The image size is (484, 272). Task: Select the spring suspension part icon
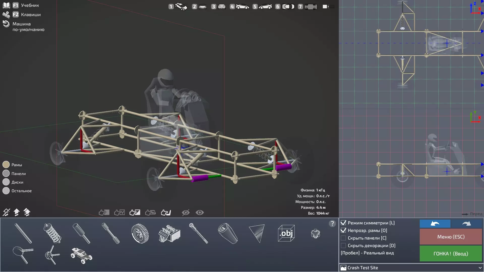pyautogui.click(x=52, y=233)
